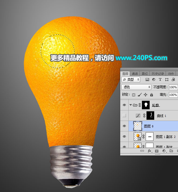Lock transparent pixels of layer
Viewport: 178px width, 192px height.
133,95
